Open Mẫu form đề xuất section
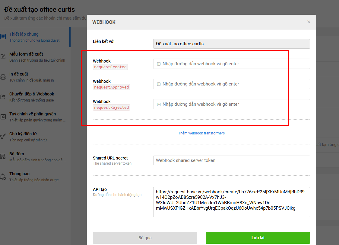The height and width of the screenshot is (245, 339). click(x=35, y=57)
